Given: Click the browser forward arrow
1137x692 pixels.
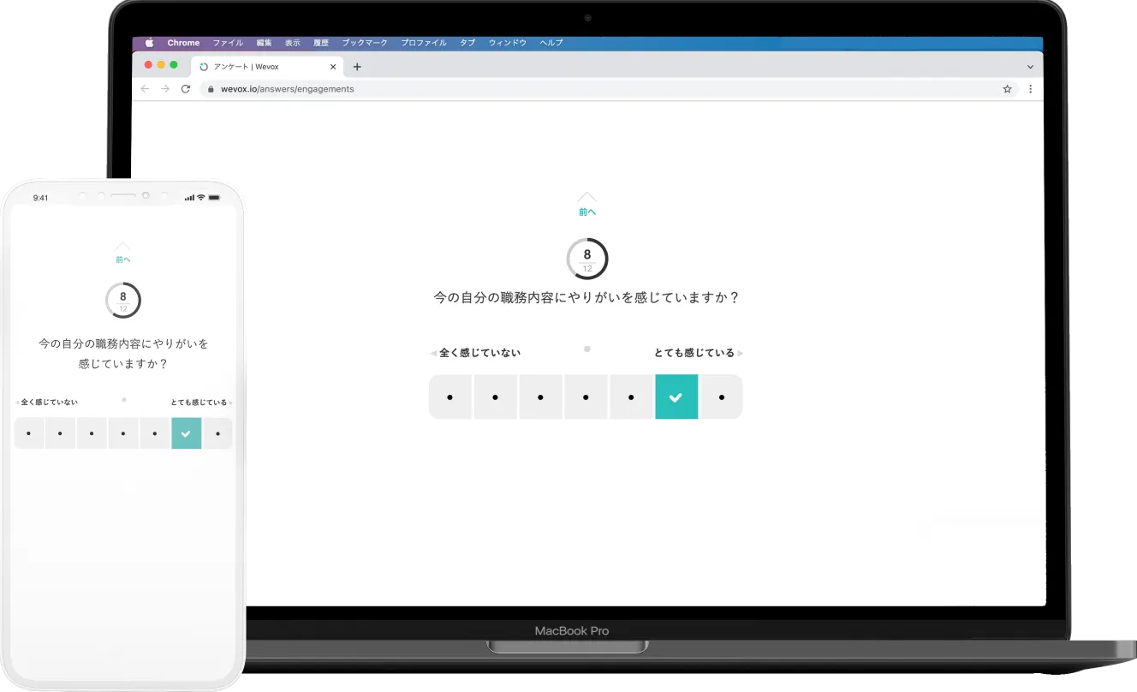Looking at the screenshot, I should click(x=165, y=89).
